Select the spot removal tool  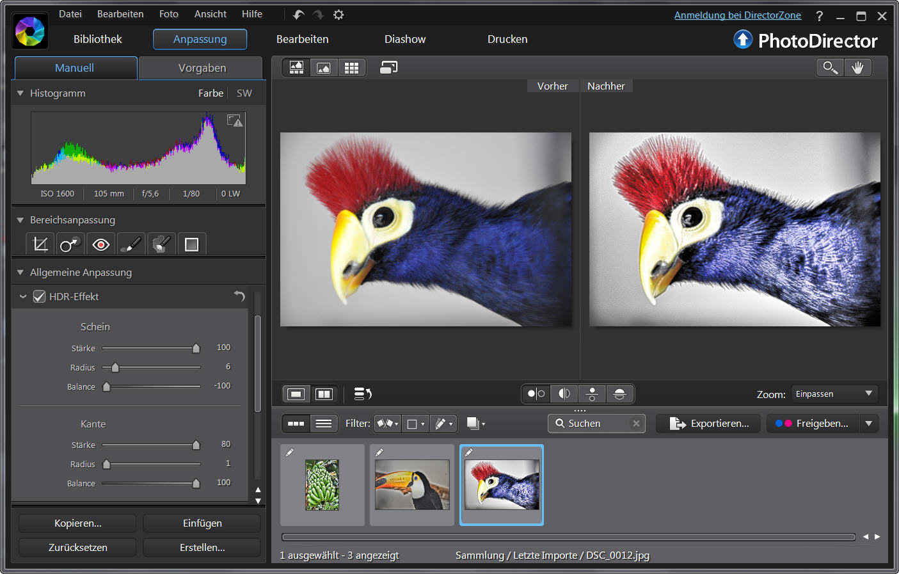tap(70, 244)
